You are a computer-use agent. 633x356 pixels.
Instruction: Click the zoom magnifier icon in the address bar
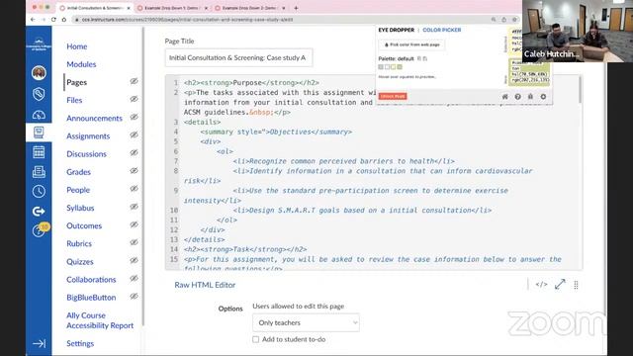pos(494,20)
